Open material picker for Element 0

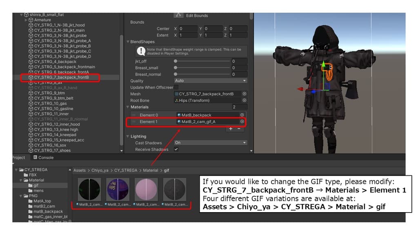(x=242, y=115)
